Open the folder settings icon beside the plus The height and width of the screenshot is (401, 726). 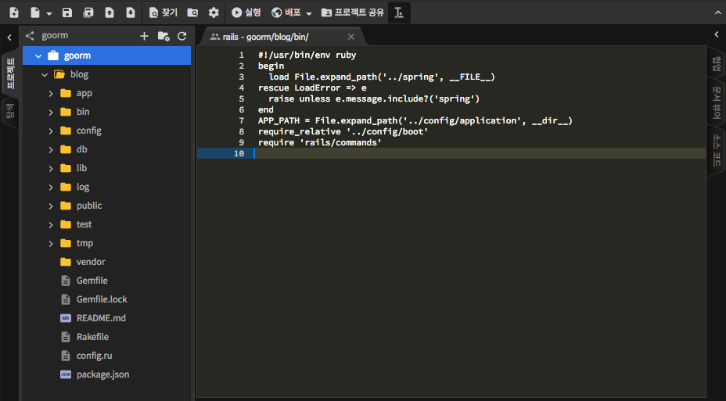(163, 36)
